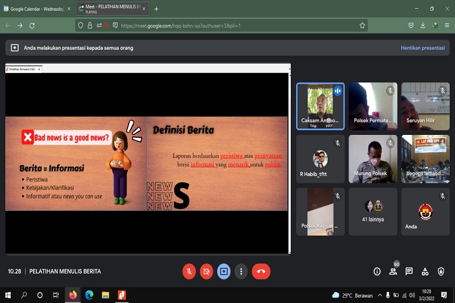Screen dimensions: 455x303
Task: Close the Meet browser tab
Action: tap(144, 9)
